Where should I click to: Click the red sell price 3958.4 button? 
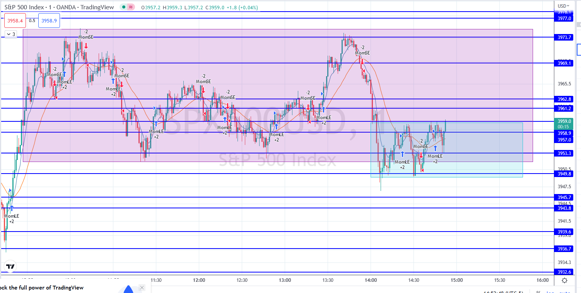pyautogui.click(x=15, y=20)
